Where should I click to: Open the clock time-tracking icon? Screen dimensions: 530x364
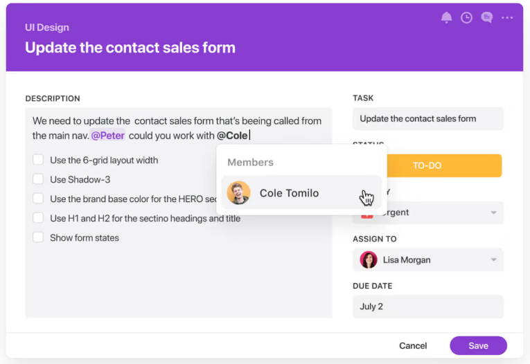tap(466, 17)
